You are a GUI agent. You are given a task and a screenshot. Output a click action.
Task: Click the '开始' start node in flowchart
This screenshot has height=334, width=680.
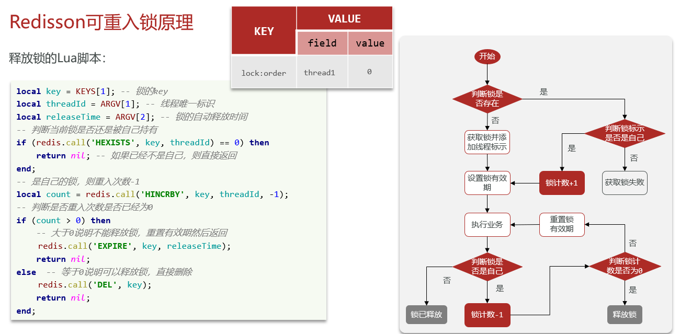click(x=487, y=56)
